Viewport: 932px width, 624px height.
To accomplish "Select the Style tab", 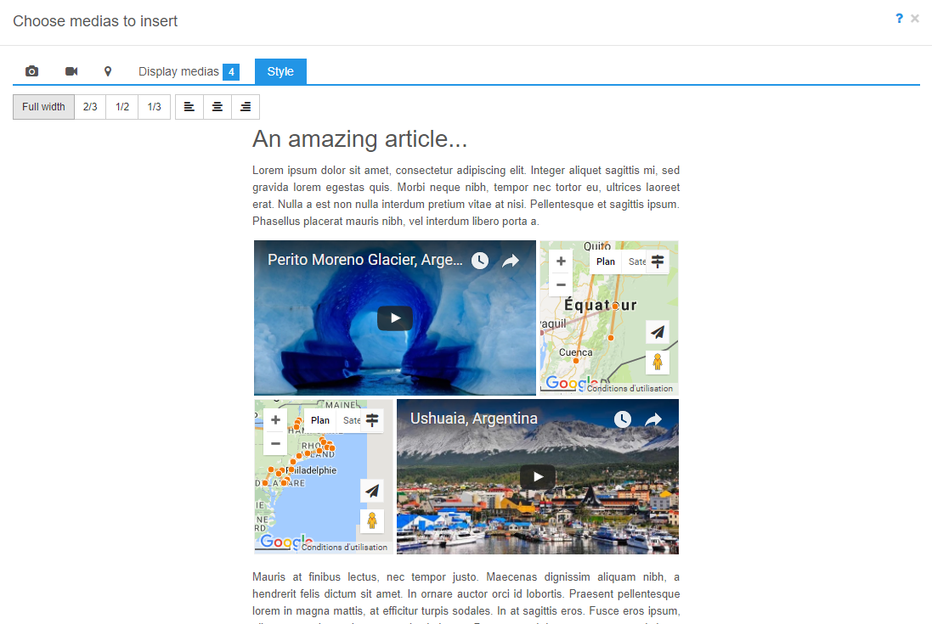I will [x=280, y=71].
